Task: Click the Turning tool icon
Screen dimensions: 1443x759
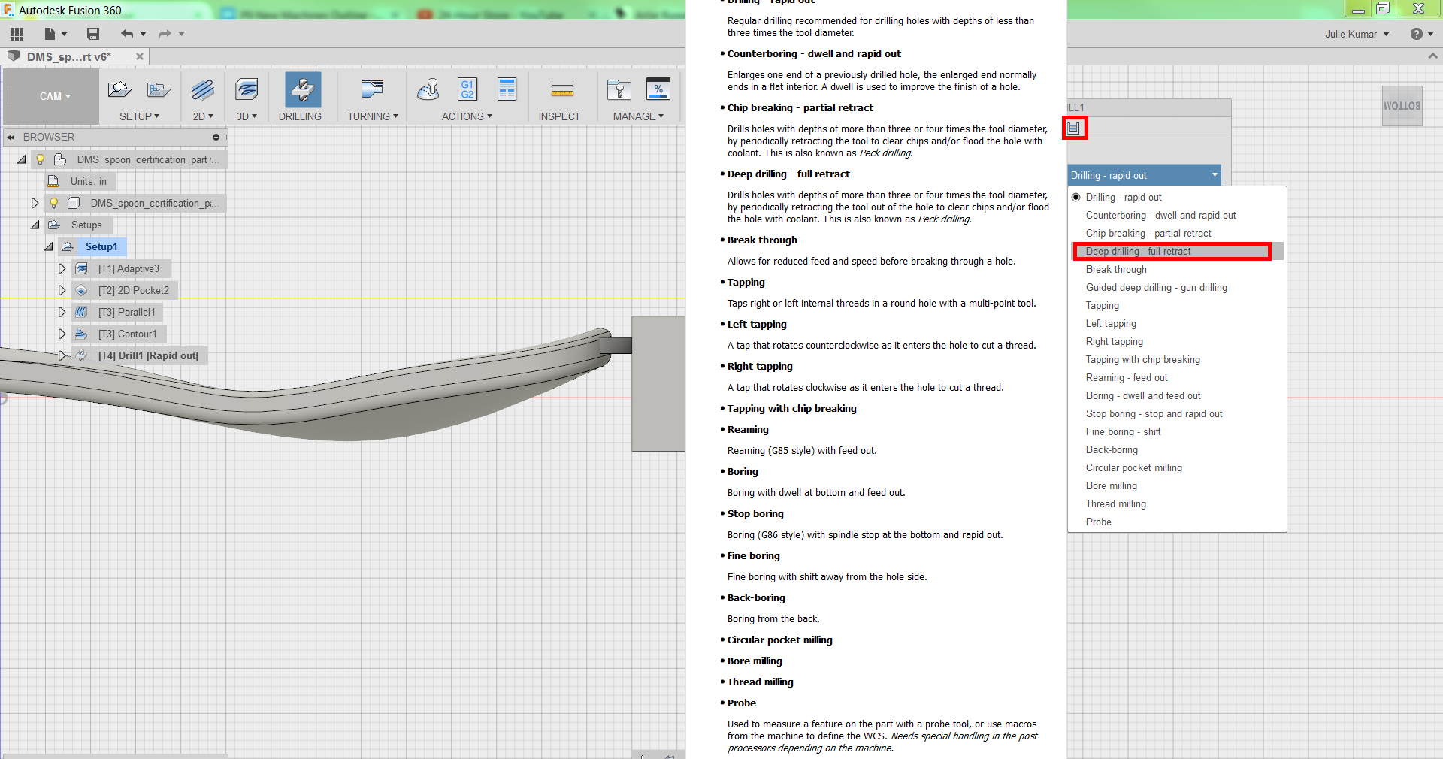Action: click(372, 90)
